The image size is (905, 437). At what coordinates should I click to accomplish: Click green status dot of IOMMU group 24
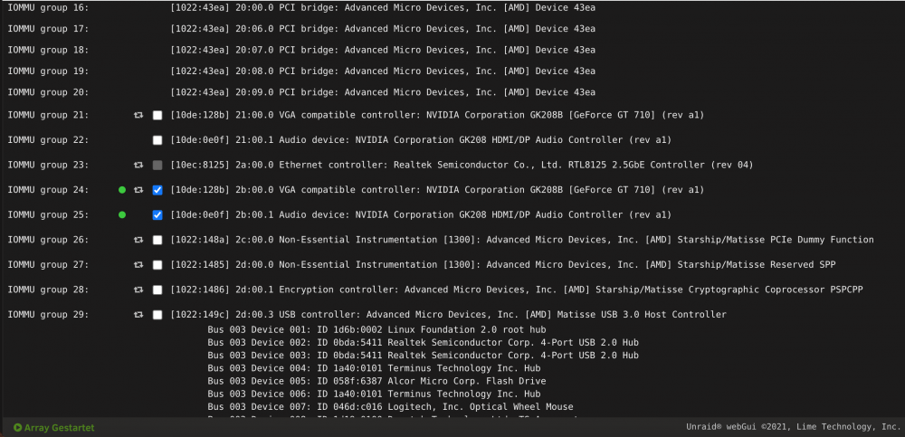122,190
